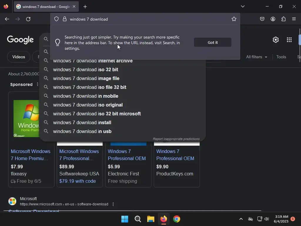Select suggestion 'windows 7 download iso original'

122,105
